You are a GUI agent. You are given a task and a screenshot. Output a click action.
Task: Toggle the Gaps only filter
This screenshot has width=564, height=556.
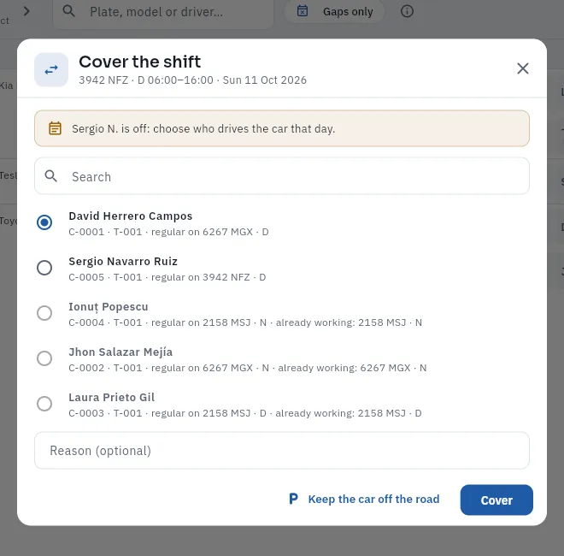(x=334, y=11)
